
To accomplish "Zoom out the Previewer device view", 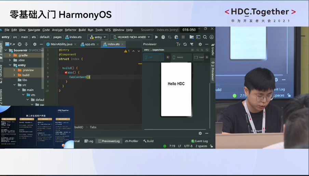I will click(198, 50).
